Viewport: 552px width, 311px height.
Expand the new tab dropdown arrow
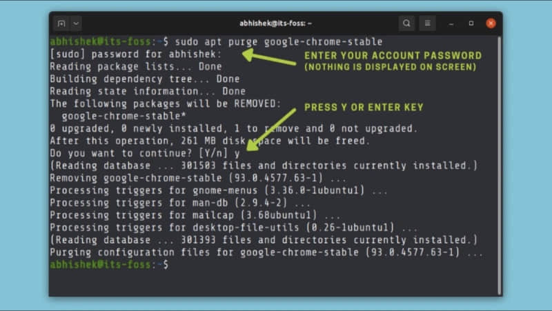76,23
